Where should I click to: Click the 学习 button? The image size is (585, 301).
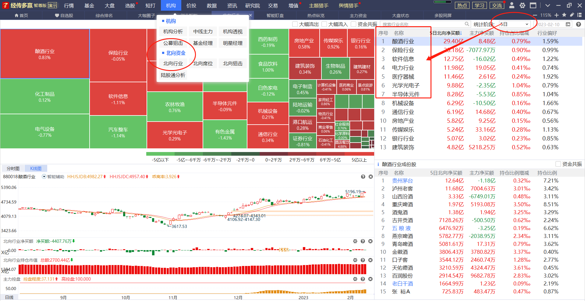click(x=480, y=5)
